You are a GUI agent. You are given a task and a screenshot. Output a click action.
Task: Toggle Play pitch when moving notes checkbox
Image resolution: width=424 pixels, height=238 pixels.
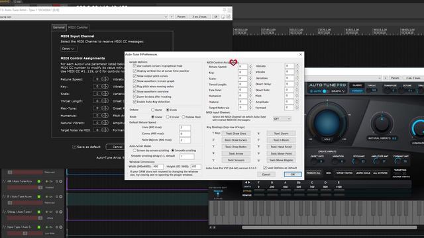[x=134, y=87]
